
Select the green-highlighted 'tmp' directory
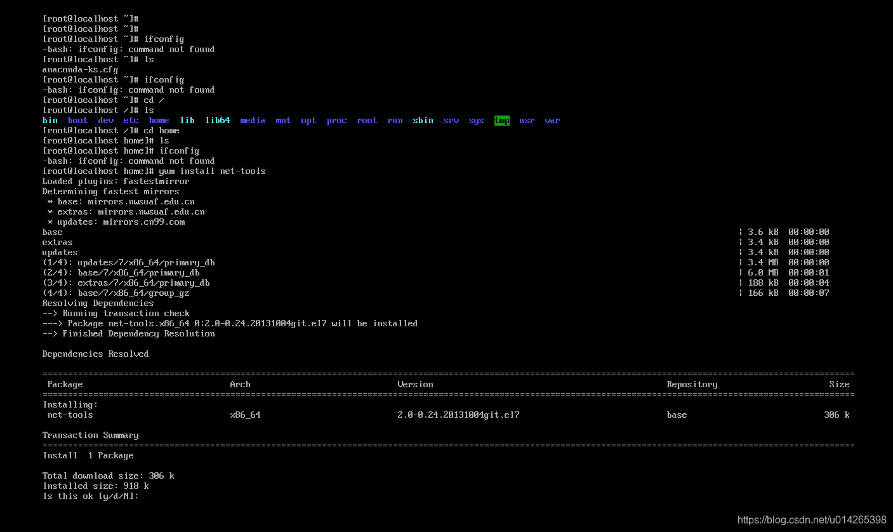tap(502, 121)
